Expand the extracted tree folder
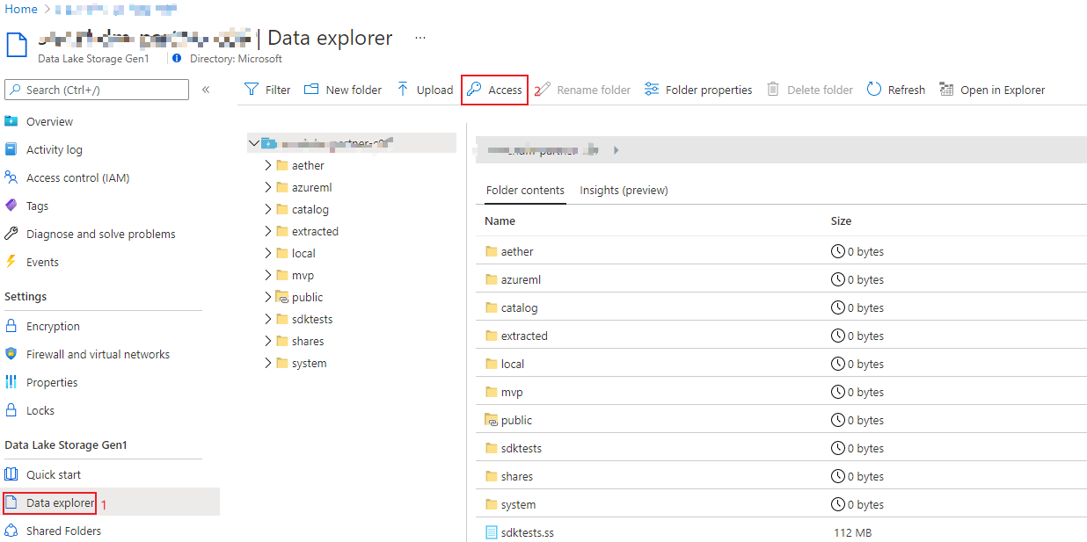1087x542 pixels. tap(268, 231)
